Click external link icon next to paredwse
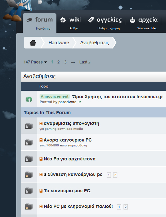Screen dimensions: 166x217 pos(80,102)
